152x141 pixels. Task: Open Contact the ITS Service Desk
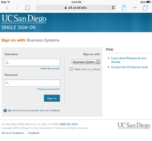click(x=129, y=67)
